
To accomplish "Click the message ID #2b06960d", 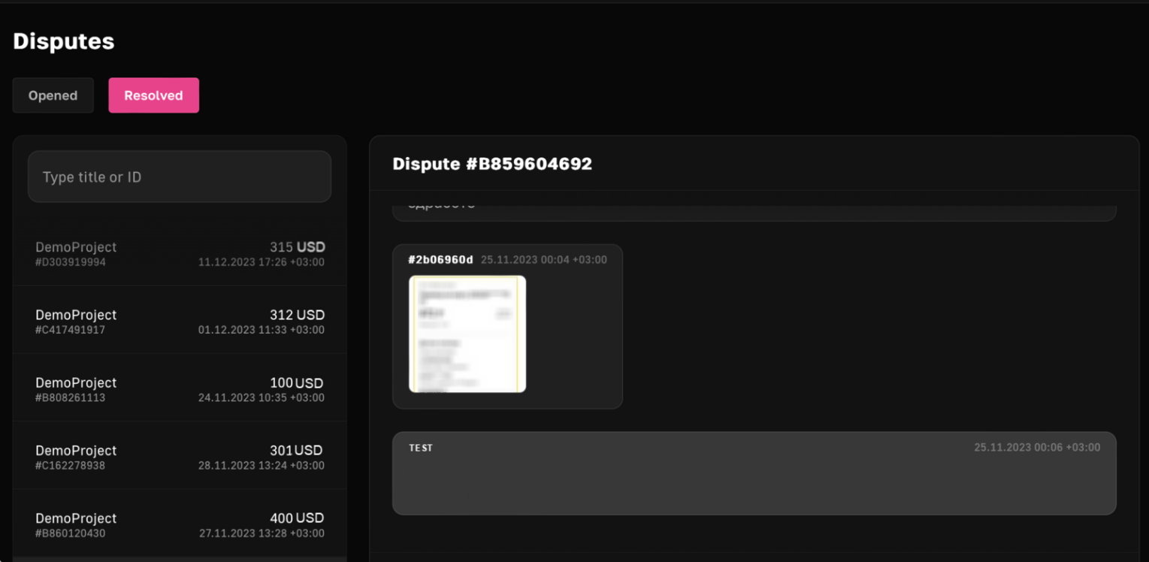I will tap(440, 259).
